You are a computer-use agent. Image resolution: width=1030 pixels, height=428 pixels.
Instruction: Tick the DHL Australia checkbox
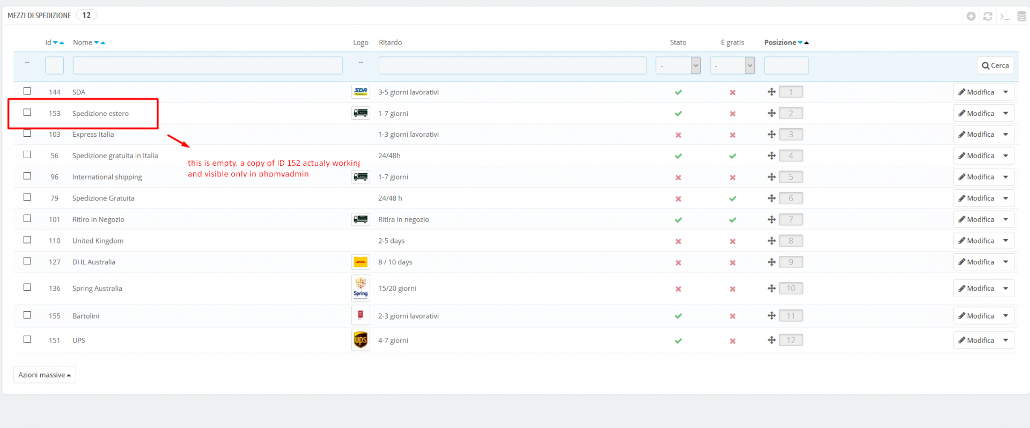(27, 261)
